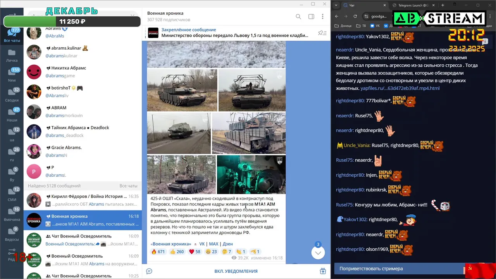Open the 'Донецк' bookmarks folder
This screenshot has width=496, height=279.
coord(343,26)
